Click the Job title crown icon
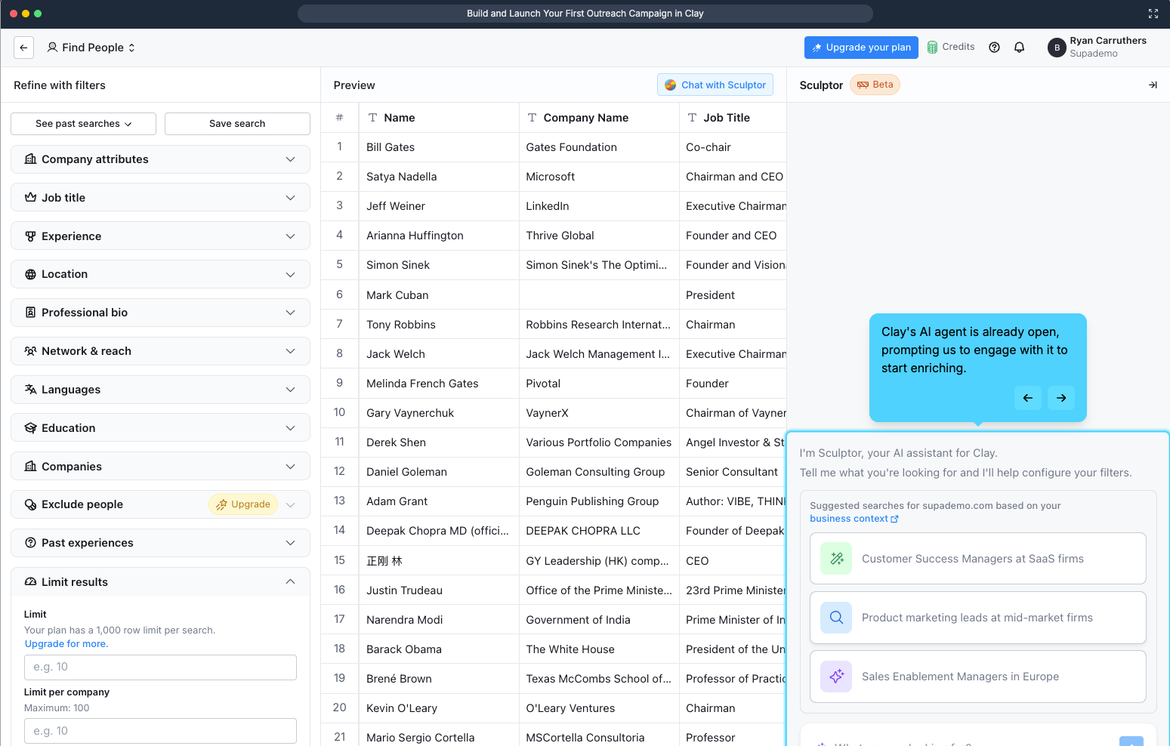 [30, 198]
